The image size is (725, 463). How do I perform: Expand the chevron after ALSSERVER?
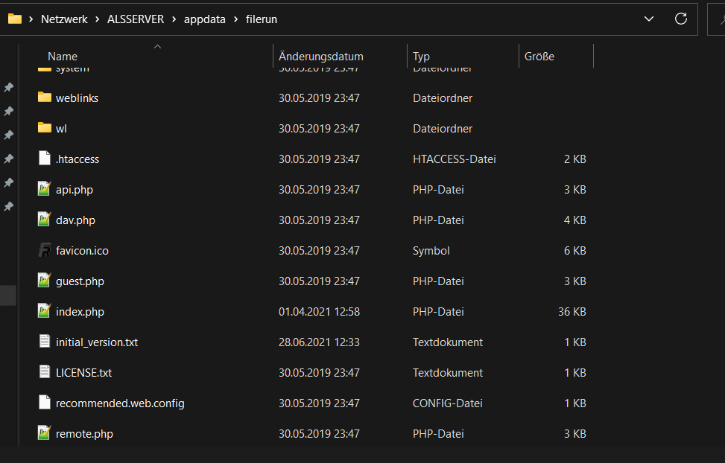pos(174,19)
